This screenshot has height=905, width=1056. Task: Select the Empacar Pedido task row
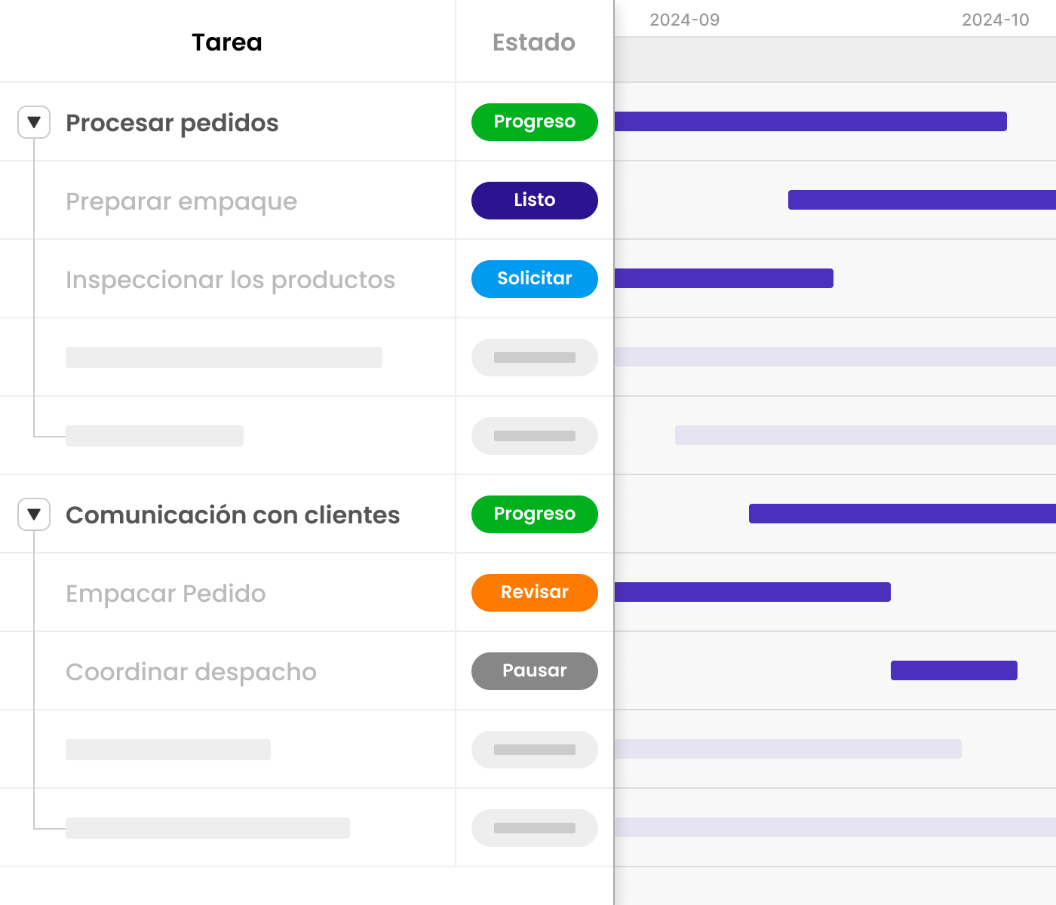166,594
